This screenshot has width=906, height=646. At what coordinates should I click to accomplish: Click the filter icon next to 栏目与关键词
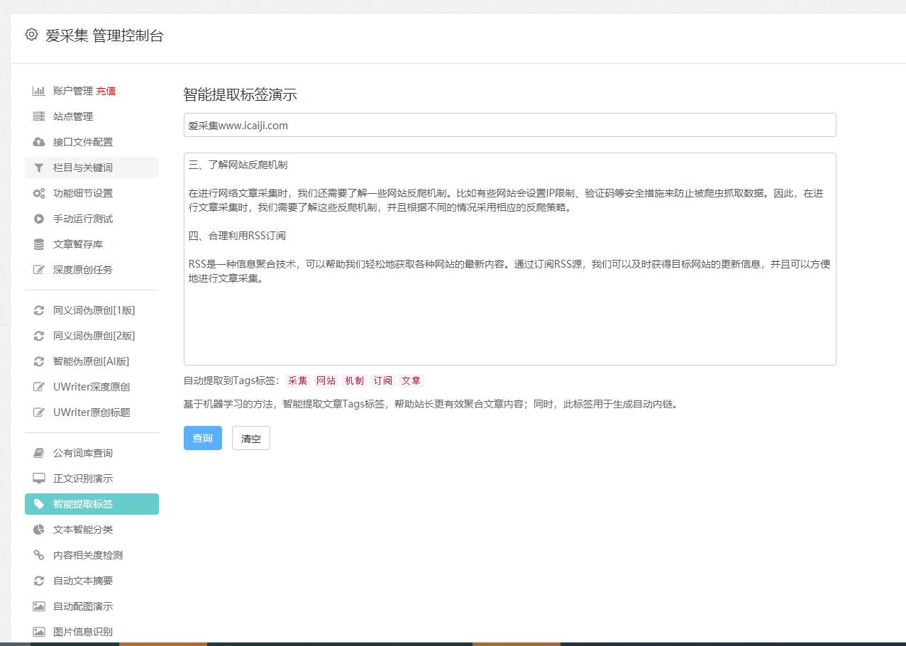tap(40, 168)
